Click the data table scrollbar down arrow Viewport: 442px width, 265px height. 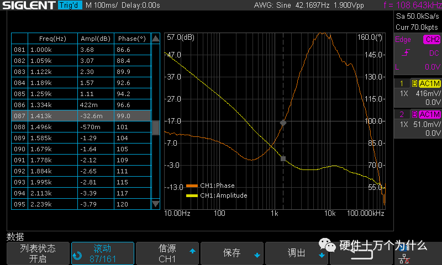coord(156,205)
